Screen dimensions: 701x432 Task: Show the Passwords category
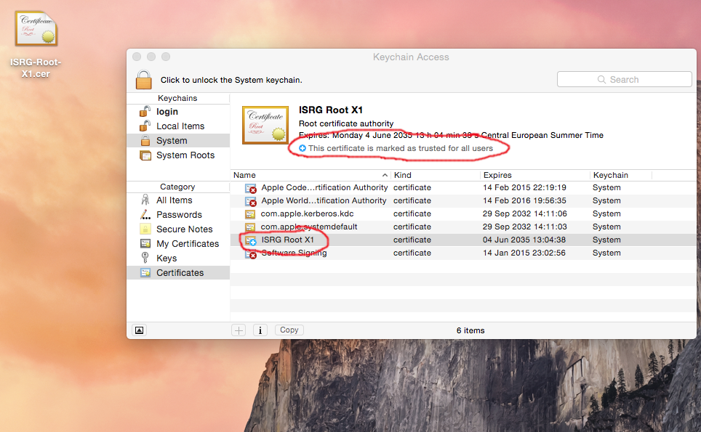coord(178,215)
